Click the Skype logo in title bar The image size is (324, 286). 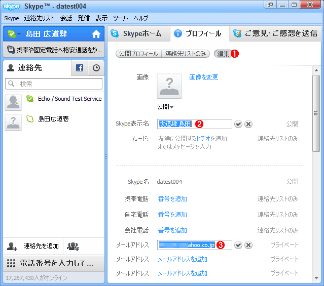tap(12, 7)
